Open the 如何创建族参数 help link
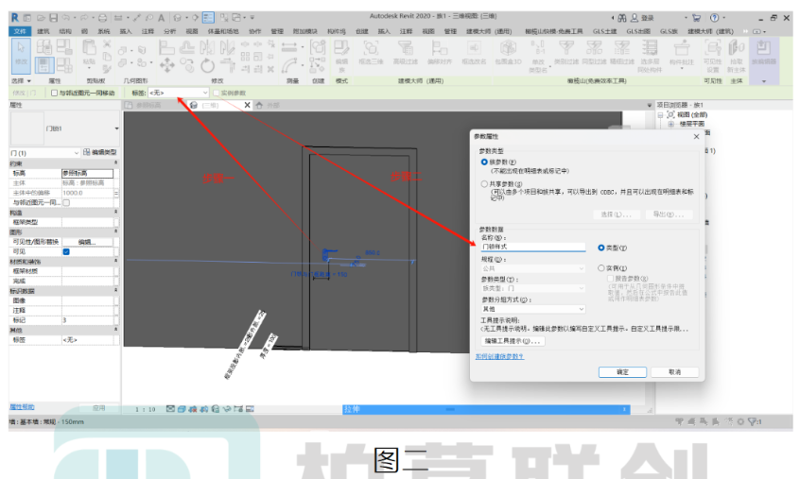This screenshot has width=800, height=479. click(499, 356)
